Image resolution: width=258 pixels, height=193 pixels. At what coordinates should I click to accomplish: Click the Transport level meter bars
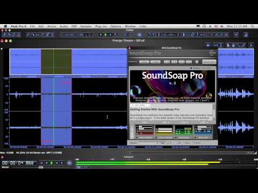[148, 163]
